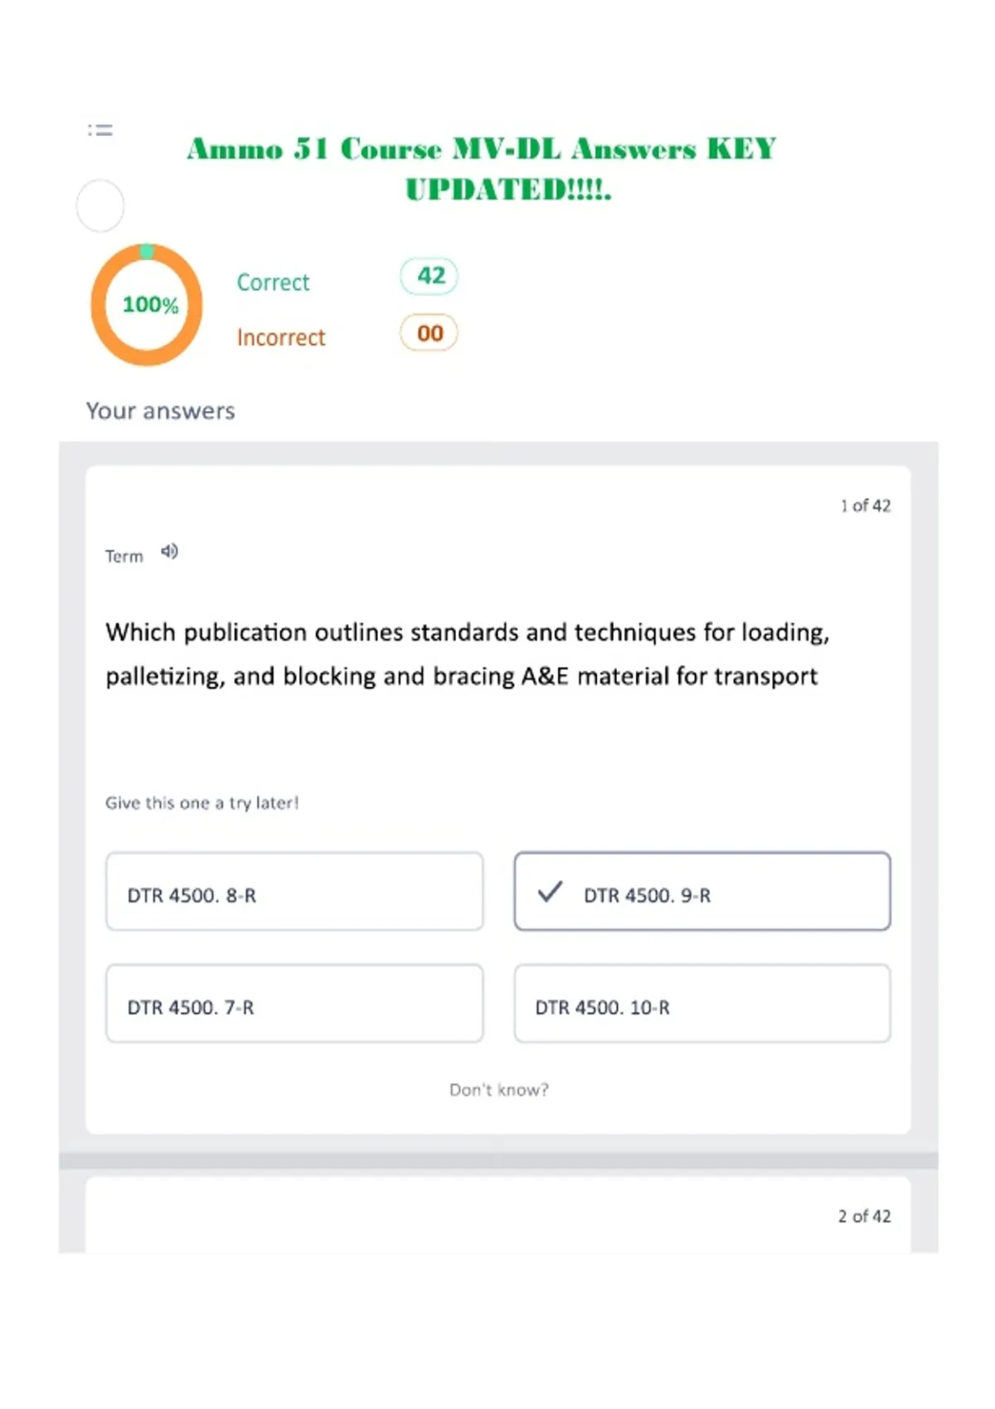995x1409 pixels.
Task: Click the Don't know? link
Action: 499,1090
